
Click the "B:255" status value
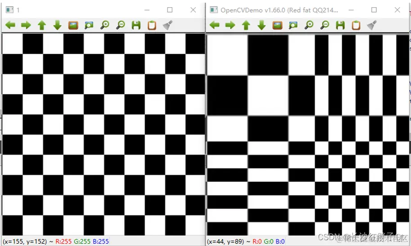(101, 241)
